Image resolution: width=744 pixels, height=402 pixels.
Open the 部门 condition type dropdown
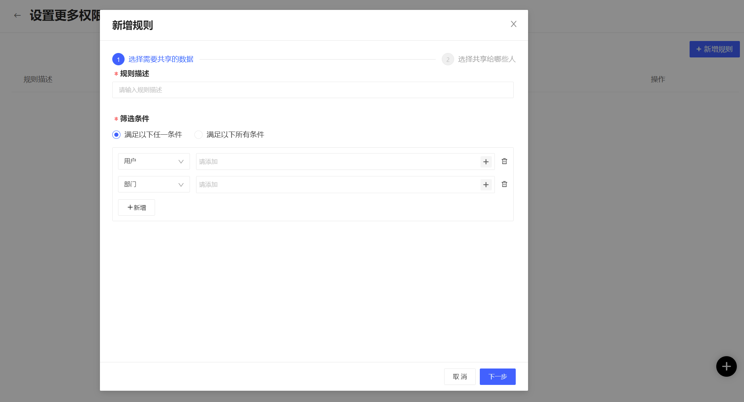(154, 184)
